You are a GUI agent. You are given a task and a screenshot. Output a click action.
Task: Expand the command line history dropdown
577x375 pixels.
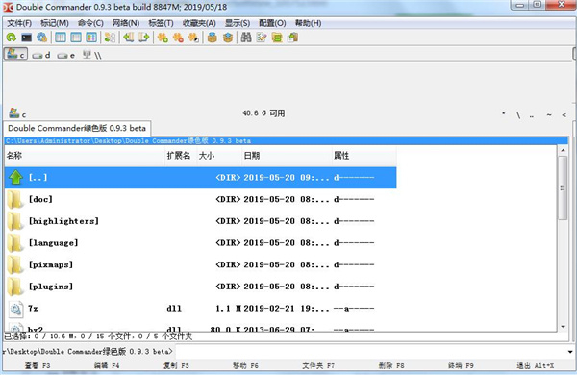pos(570,352)
